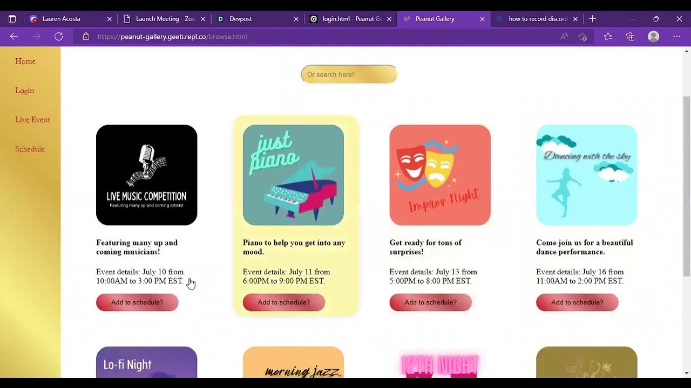Open a new browser tab
Viewport: 691px width, 388px height.
[x=593, y=19]
